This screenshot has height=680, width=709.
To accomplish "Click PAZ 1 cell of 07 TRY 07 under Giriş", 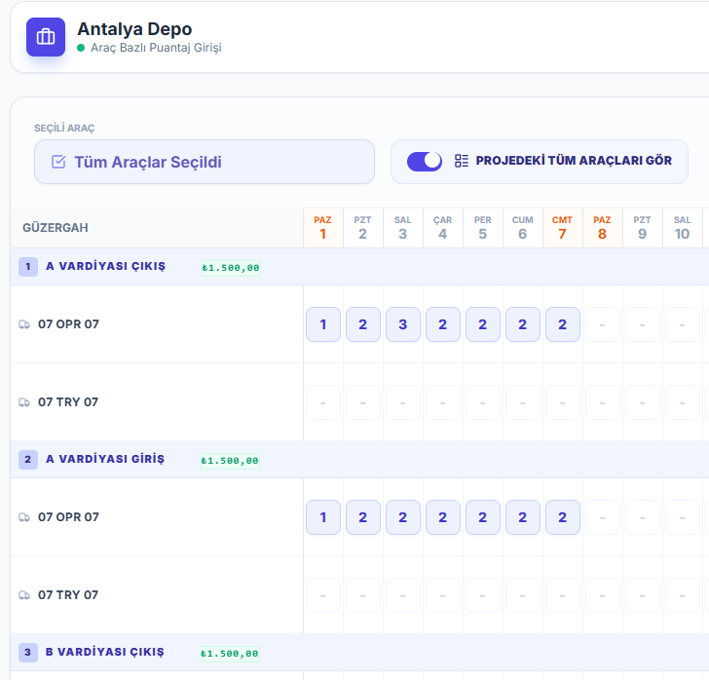I will [x=323, y=595].
